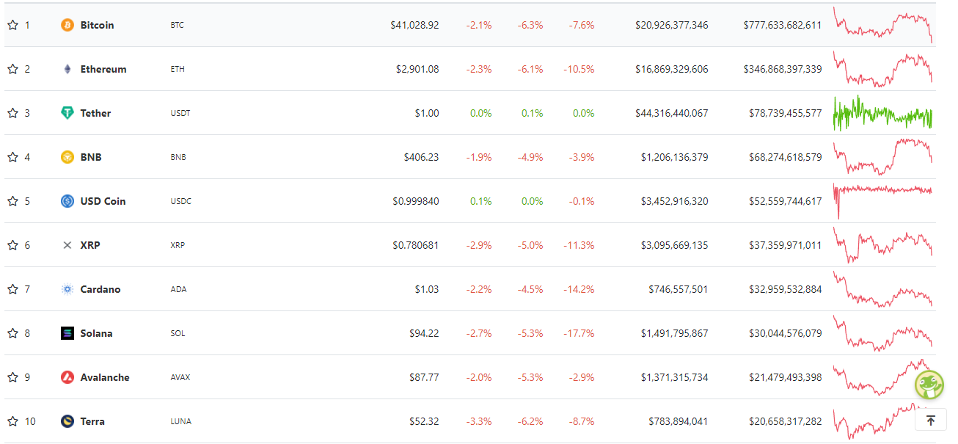
Task: Open the Avalanche name link
Action: pyautogui.click(x=105, y=377)
